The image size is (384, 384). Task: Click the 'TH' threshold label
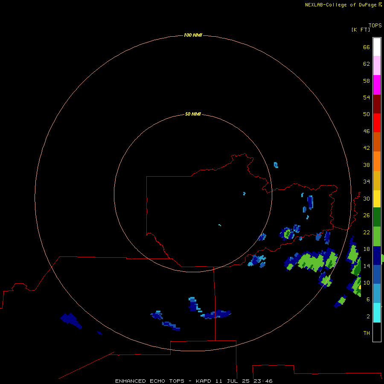(x=367, y=333)
